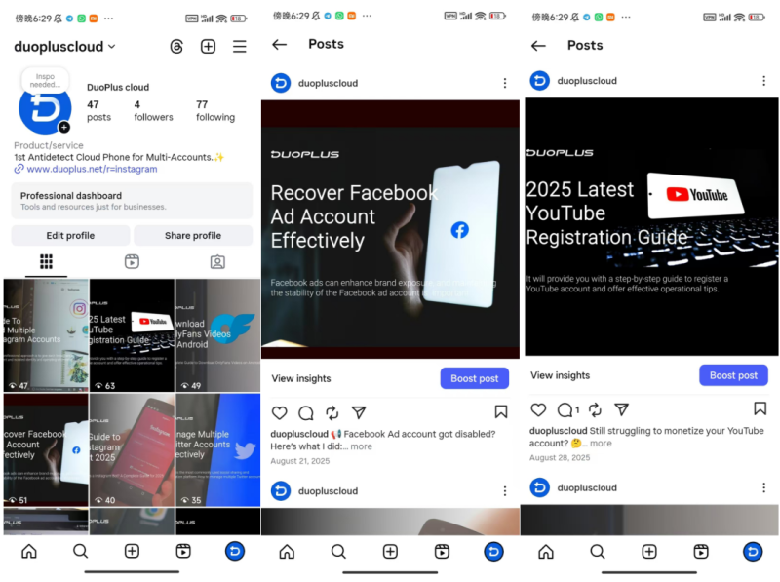Viewport: 780px width, 582px height.
Task: Open Recover Facebook Account thumbnail with 51 views
Action: tap(46, 449)
